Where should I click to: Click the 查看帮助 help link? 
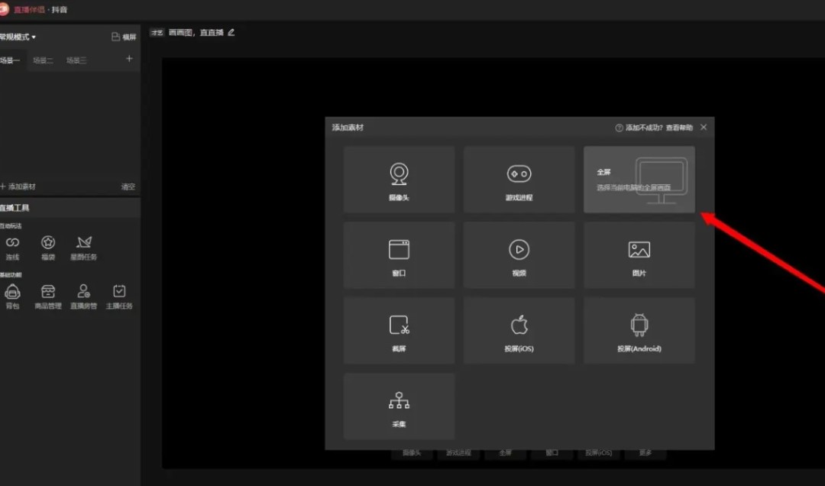(x=679, y=128)
